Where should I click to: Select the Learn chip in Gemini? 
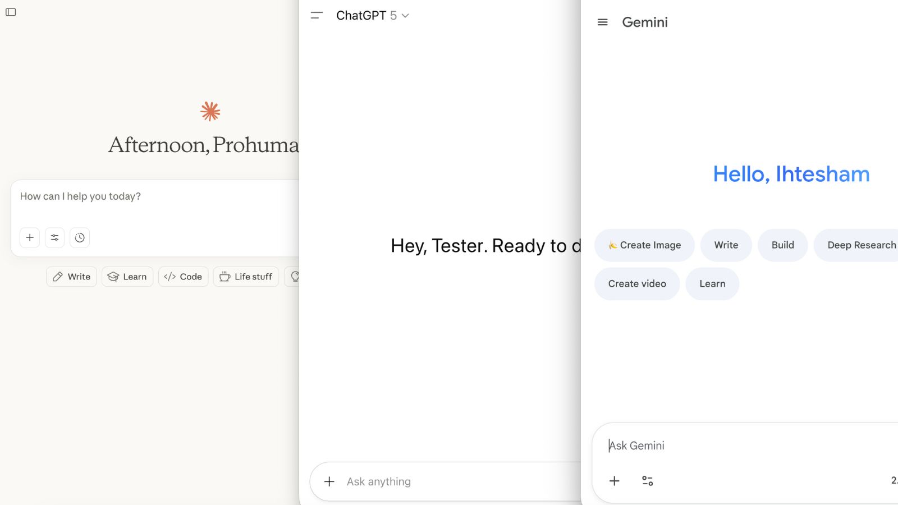click(712, 284)
